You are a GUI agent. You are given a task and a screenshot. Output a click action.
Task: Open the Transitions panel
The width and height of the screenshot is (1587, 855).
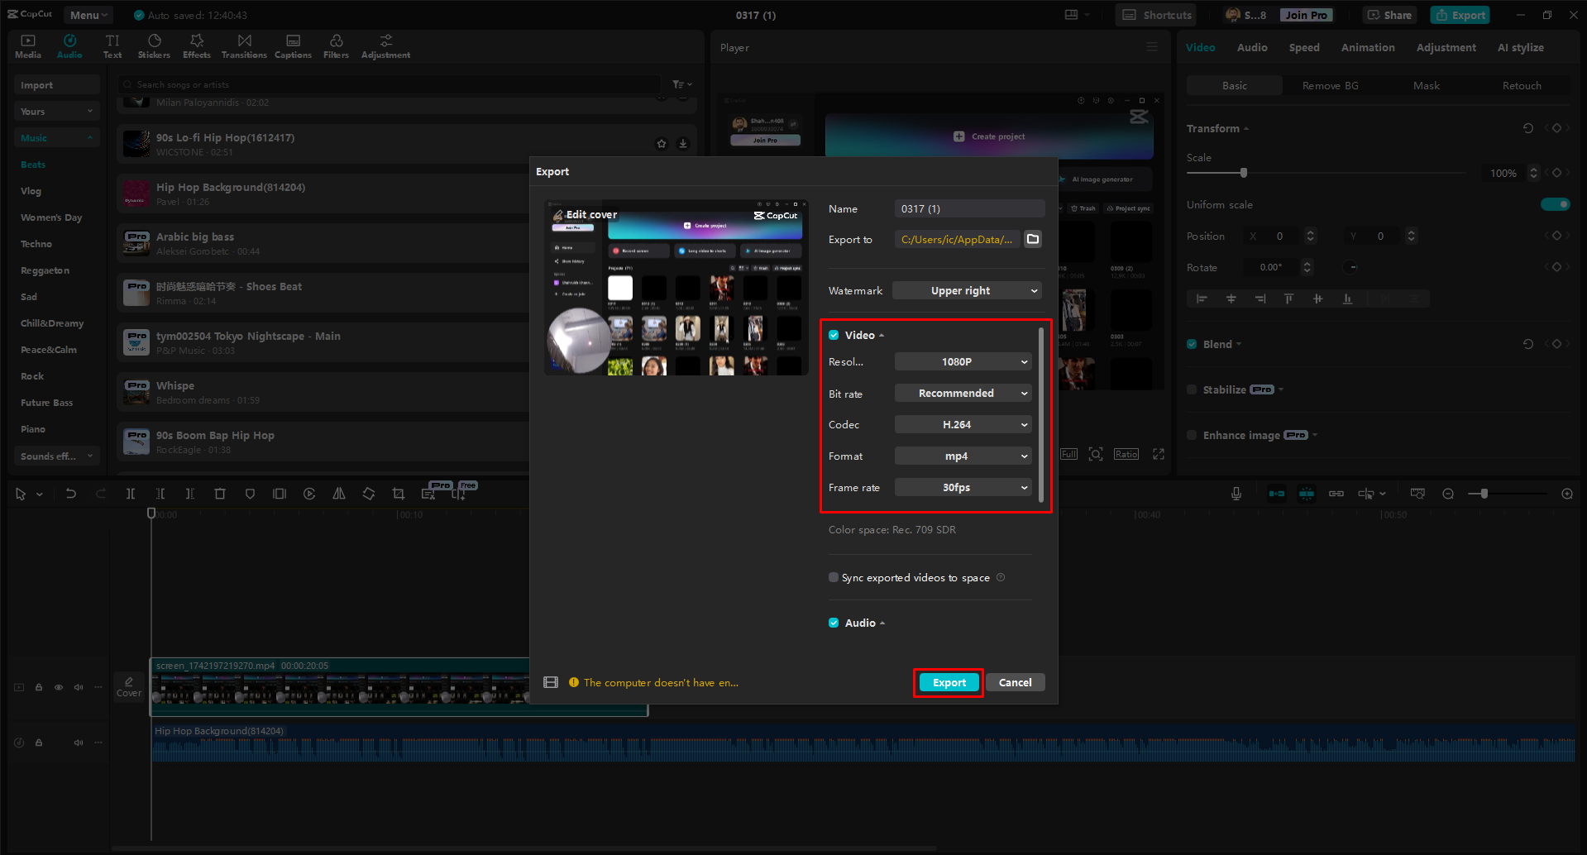pos(244,46)
